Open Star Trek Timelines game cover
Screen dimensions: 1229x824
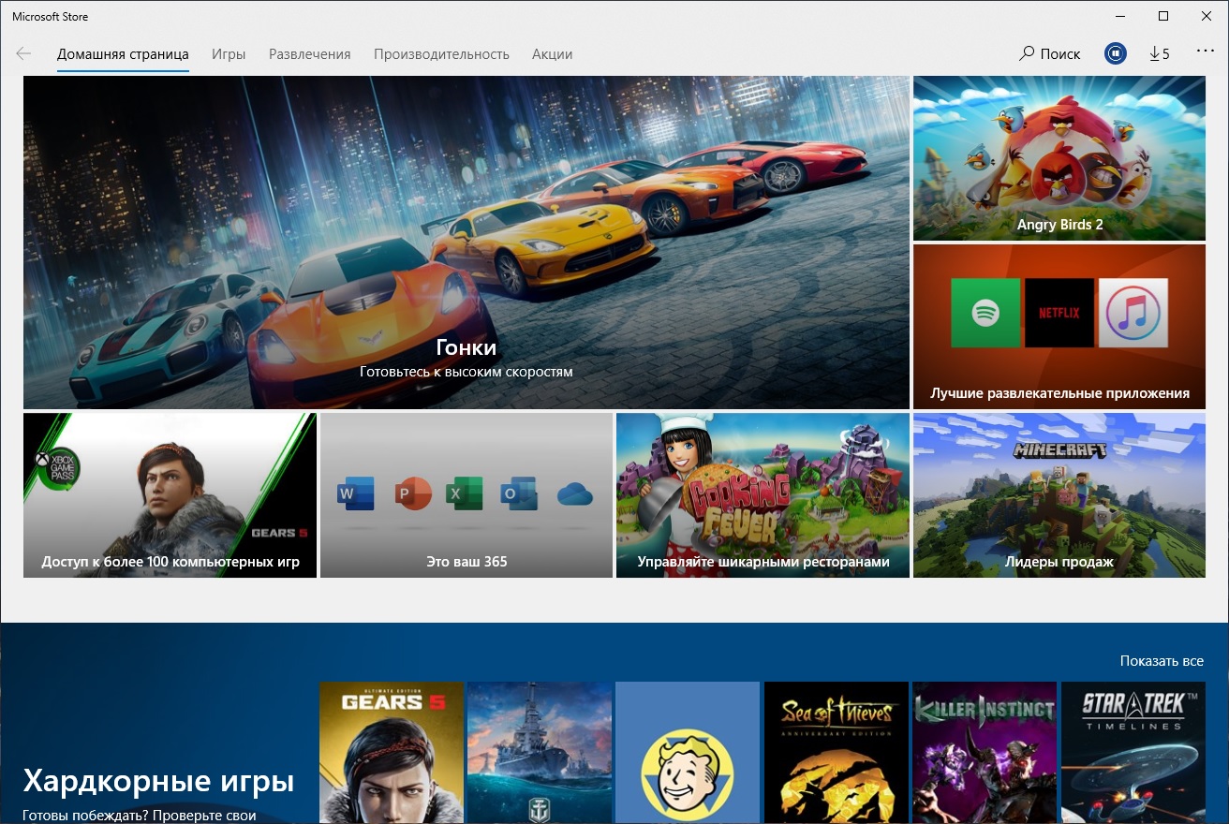pyautogui.click(x=1133, y=753)
